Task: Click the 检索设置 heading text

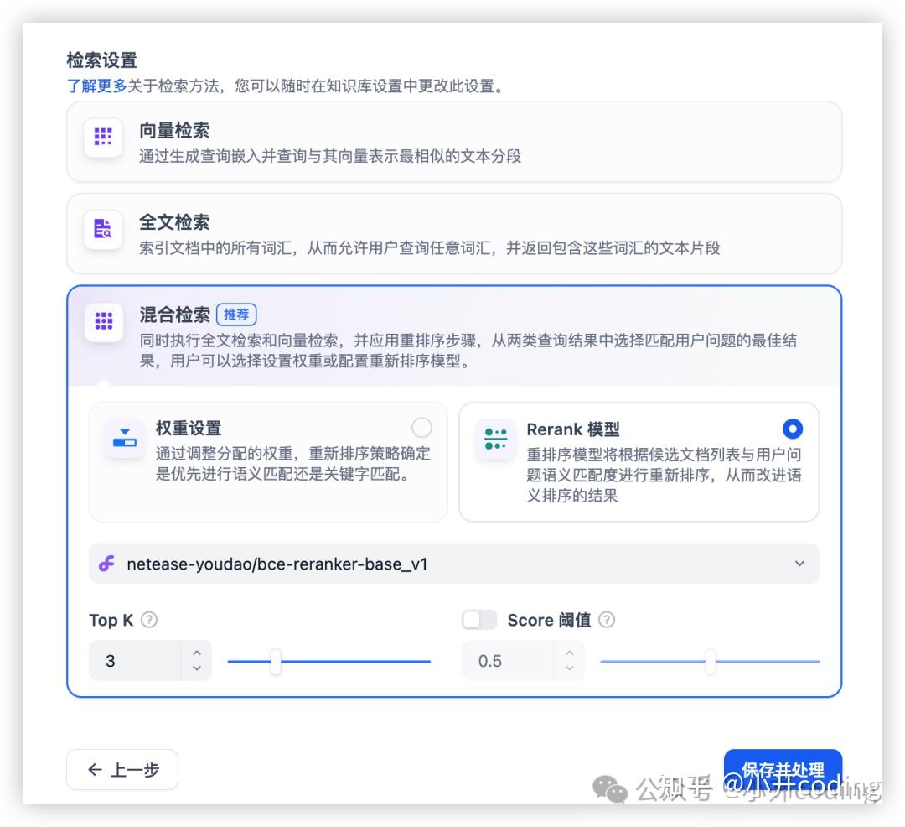Action: click(101, 60)
